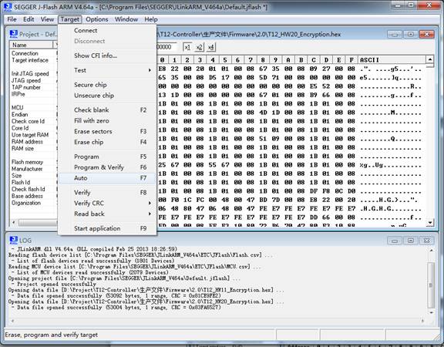
Task: Open the File menu
Action: point(12,19)
